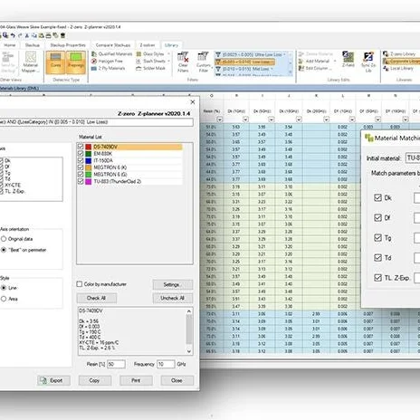The height and width of the screenshot is (420, 420).
Task: Filter by Halogen Free materials
Action: point(107,62)
